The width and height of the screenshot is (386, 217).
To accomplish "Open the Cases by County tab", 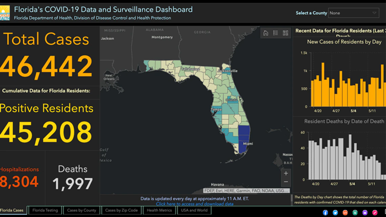I will click(82, 210).
